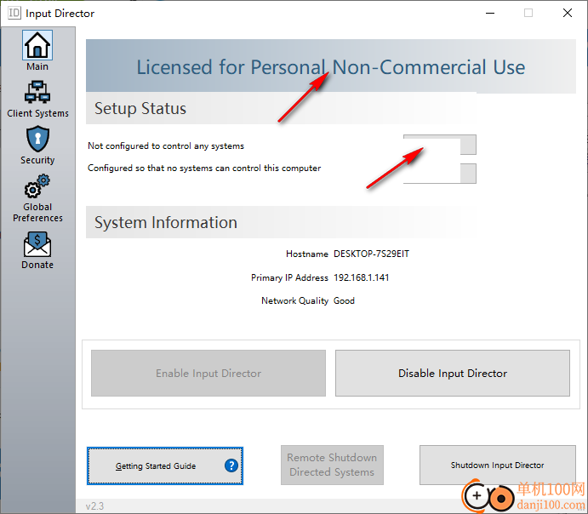Click button beside 'Not configured to control any systems'
The width and height of the screenshot is (588, 514).
(440, 145)
